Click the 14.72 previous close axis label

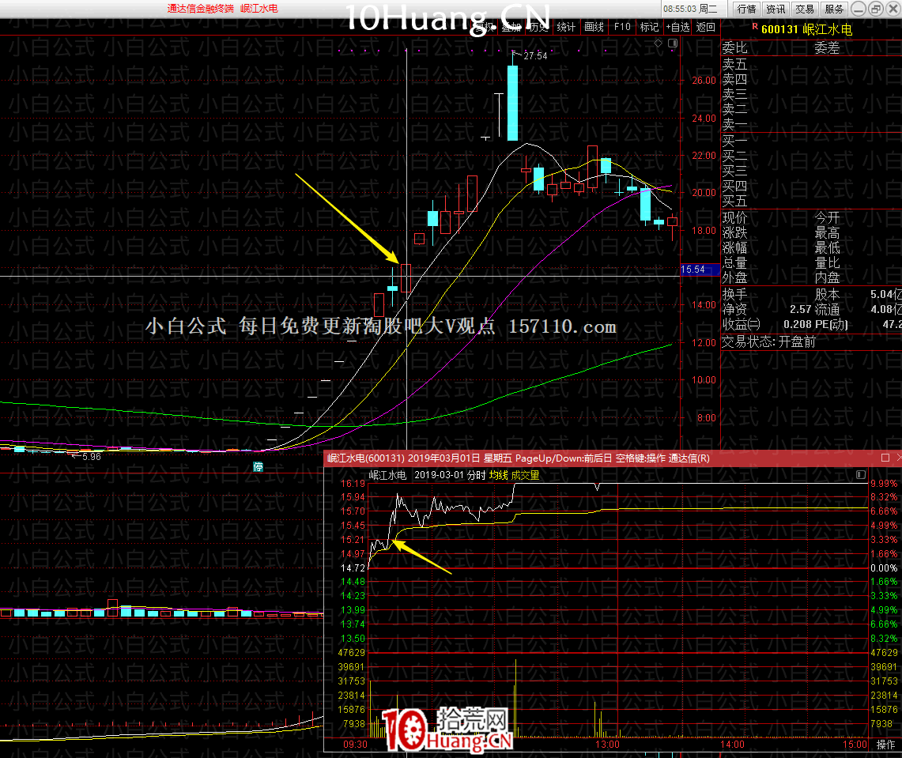pyautogui.click(x=353, y=568)
